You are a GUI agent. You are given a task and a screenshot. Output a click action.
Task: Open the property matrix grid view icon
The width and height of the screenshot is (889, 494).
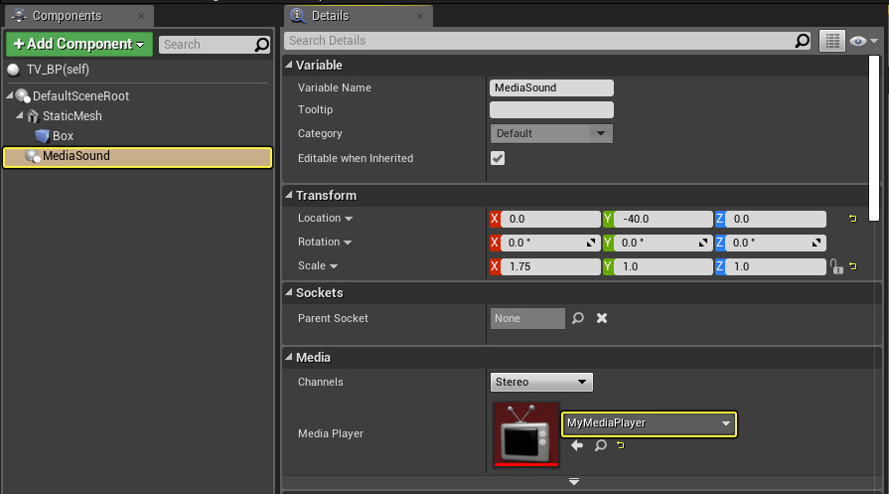coord(832,41)
